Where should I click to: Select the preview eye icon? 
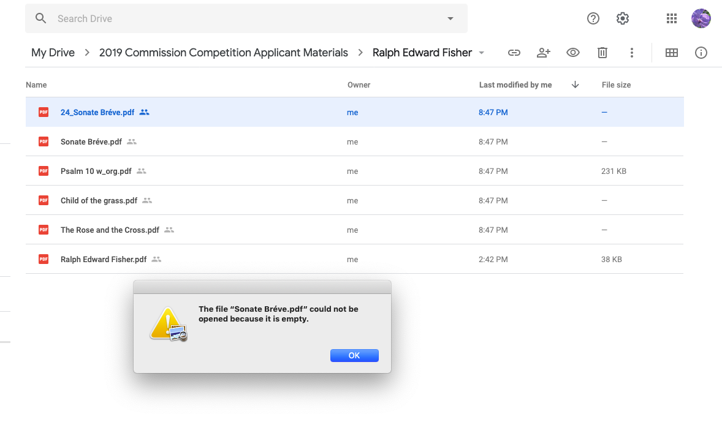point(572,53)
